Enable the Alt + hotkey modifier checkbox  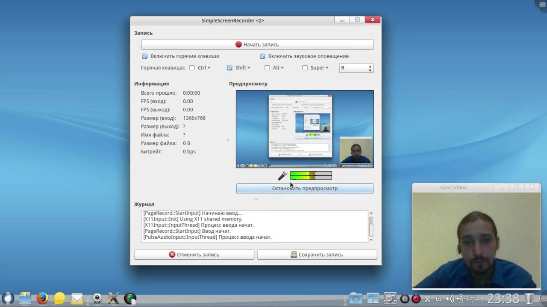(x=267, y=67)
